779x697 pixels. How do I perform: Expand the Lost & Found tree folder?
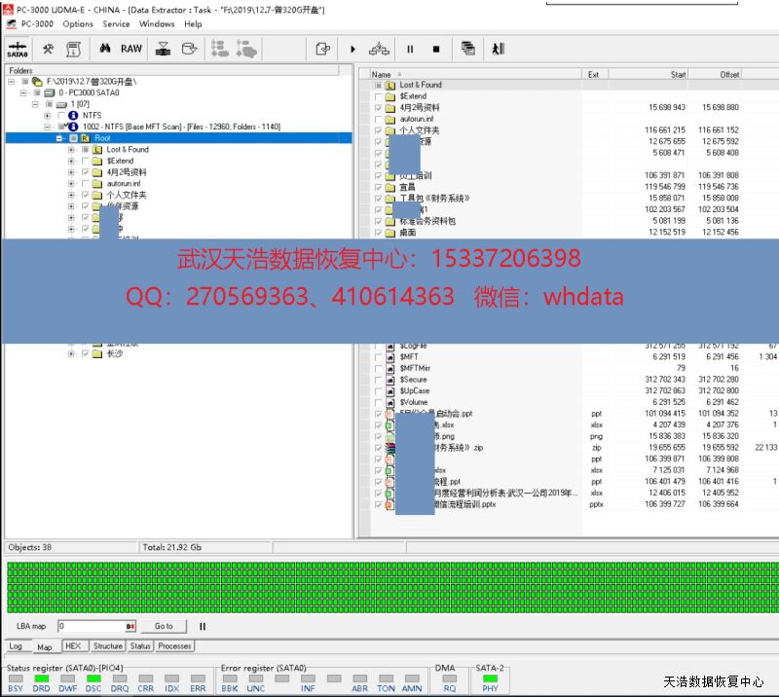coord(71,150)
